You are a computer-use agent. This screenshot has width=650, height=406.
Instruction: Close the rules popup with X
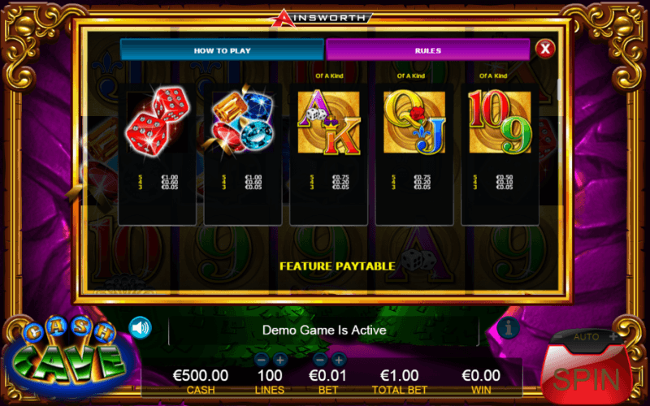(545, 50)
